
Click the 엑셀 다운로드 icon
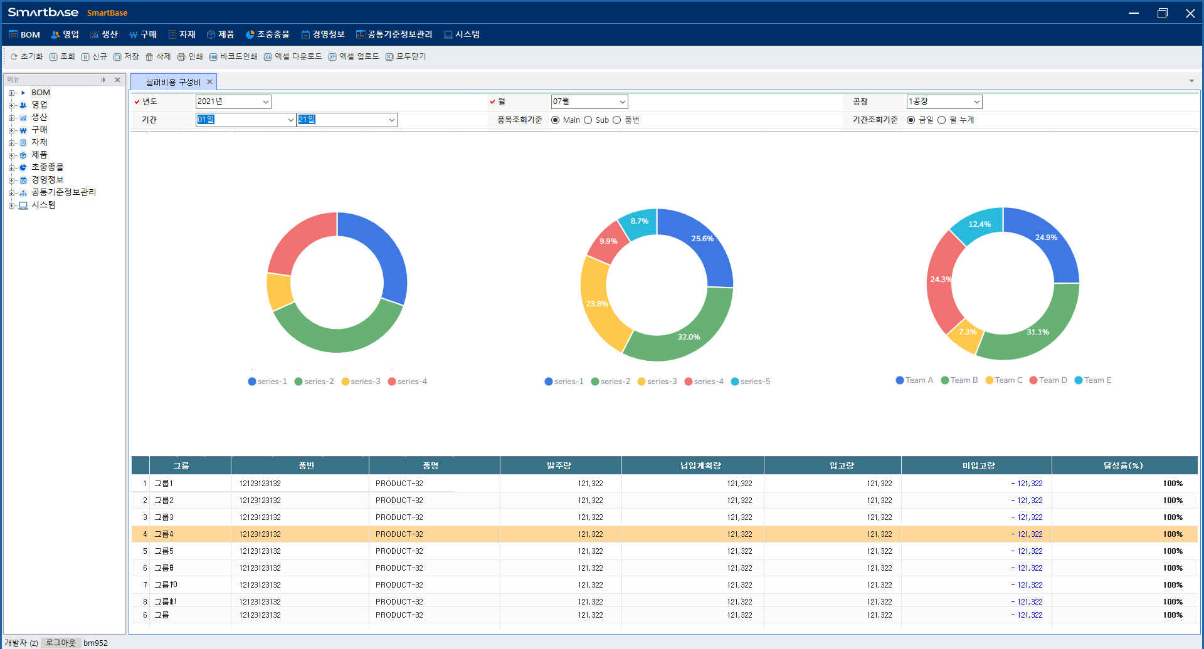[268, 57]
